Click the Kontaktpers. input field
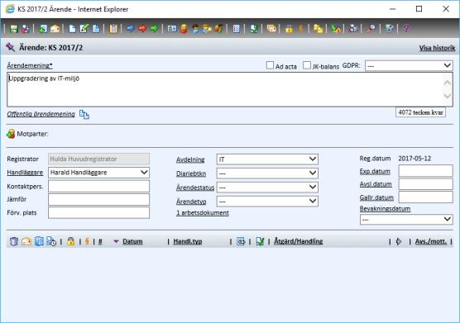The width and height of the screenshot is (460, 323). (98, 186)
